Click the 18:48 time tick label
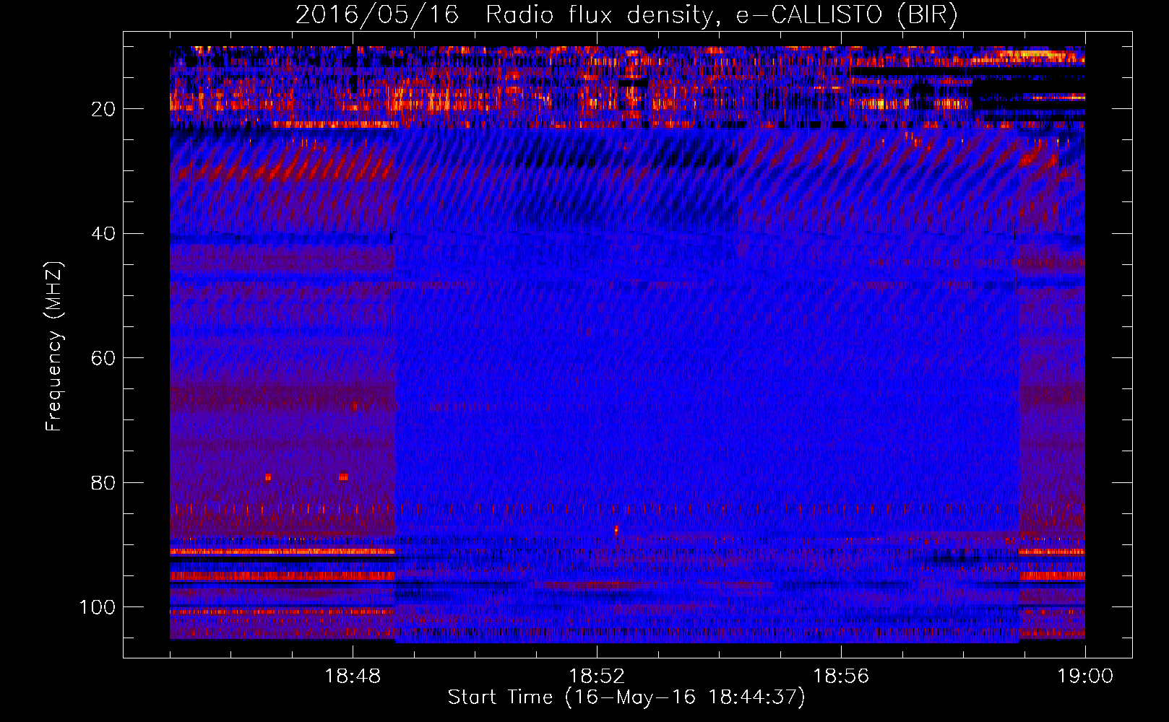 point(353,677)
